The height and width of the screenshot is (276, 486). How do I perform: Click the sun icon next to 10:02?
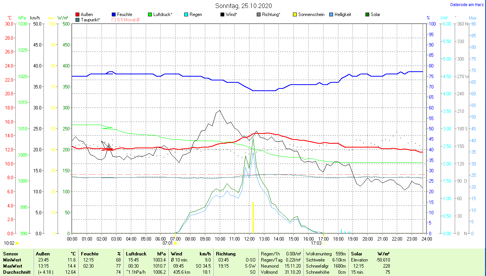[17, 243]
